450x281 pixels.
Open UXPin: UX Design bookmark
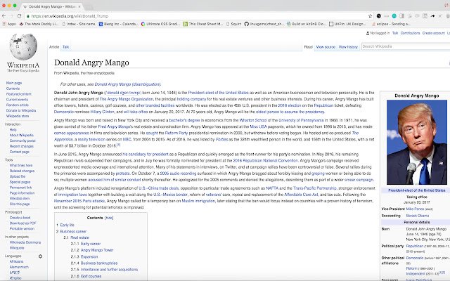(347, 24)
